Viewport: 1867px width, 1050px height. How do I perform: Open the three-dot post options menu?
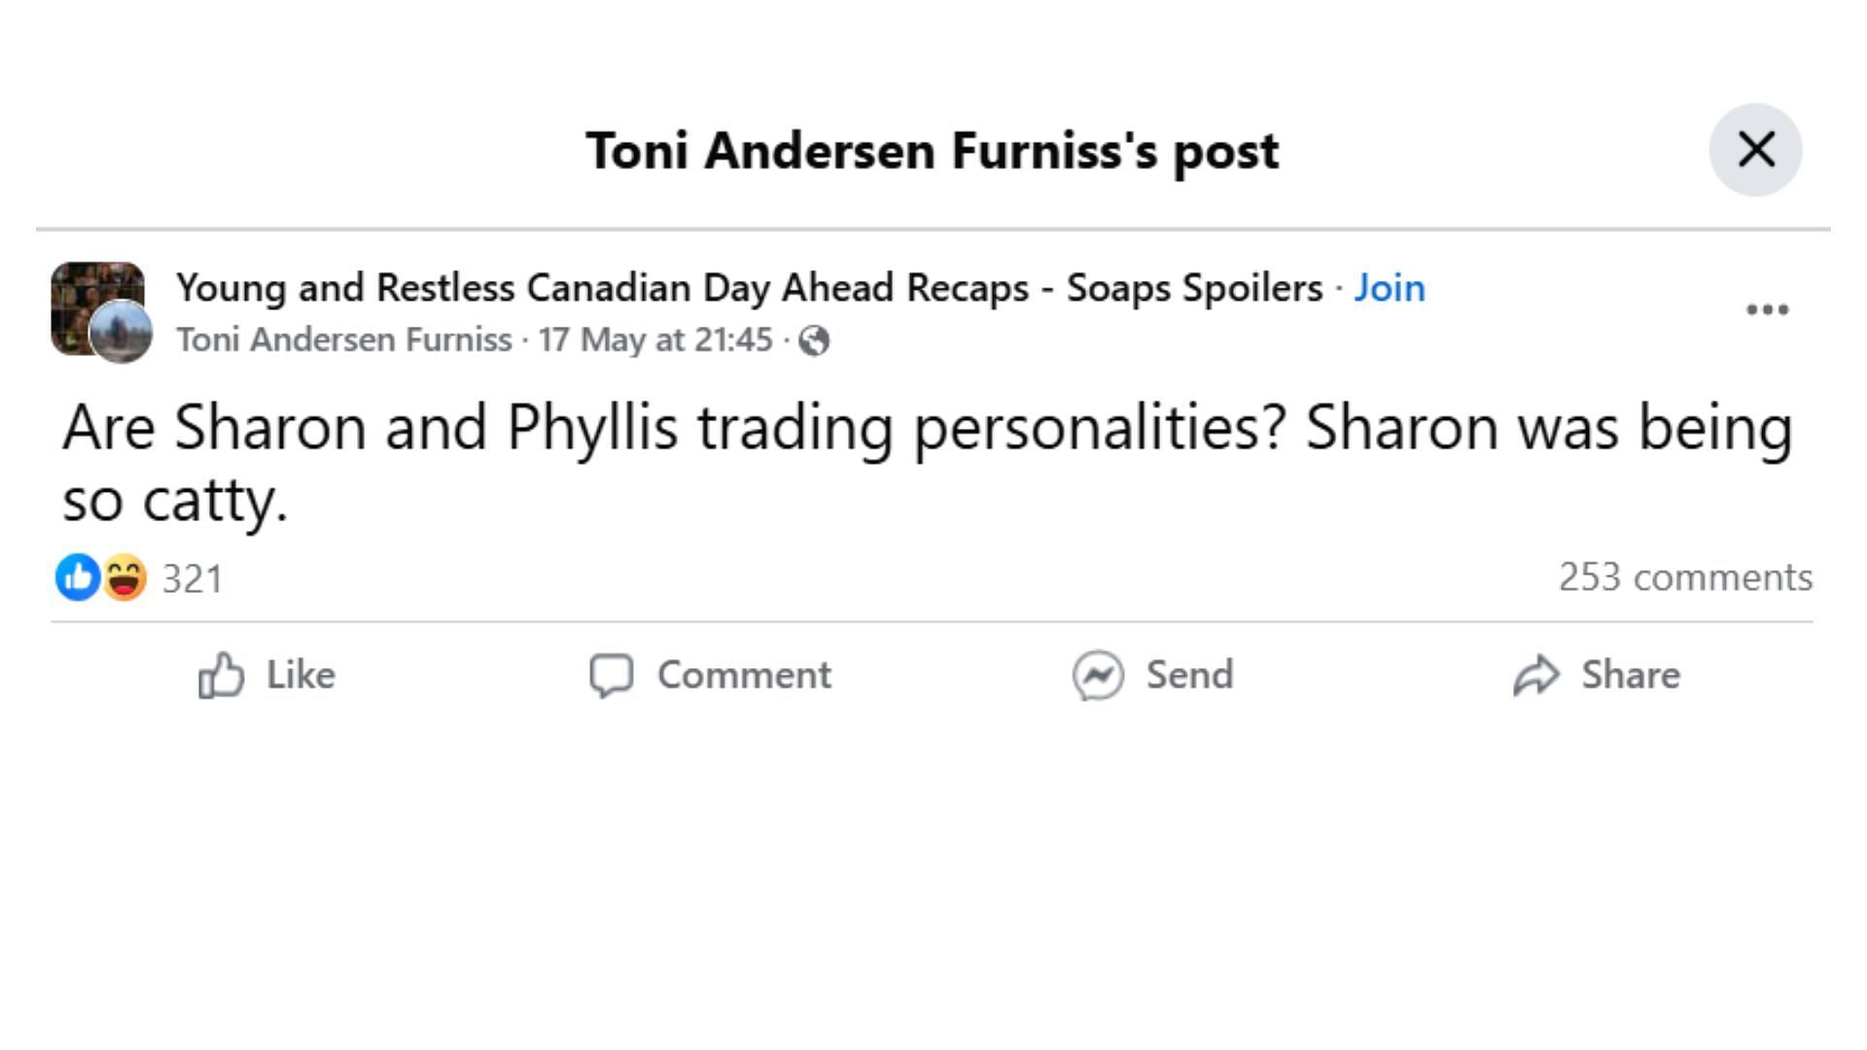(x=1767, y=309)
